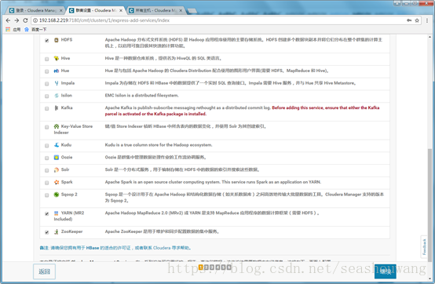Viewport: 435px width, 284px height.
Task: Reload the page with the refresh icon
Action: 25,20
